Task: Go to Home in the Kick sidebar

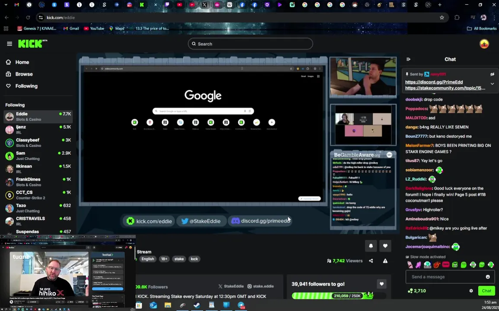Action: pos(17,62)
